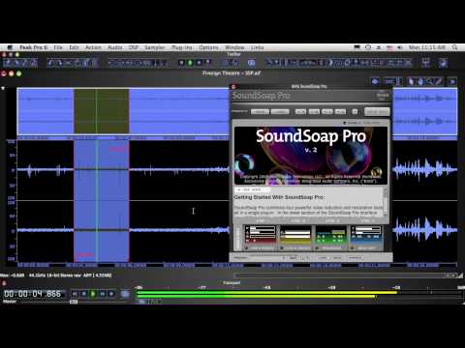Click the SoundSoap Pro v. 2 splash image

311,156
